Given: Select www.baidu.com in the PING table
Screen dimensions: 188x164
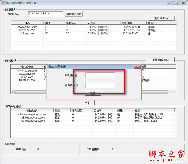Looking at the screenshot, I should (27, 70).
